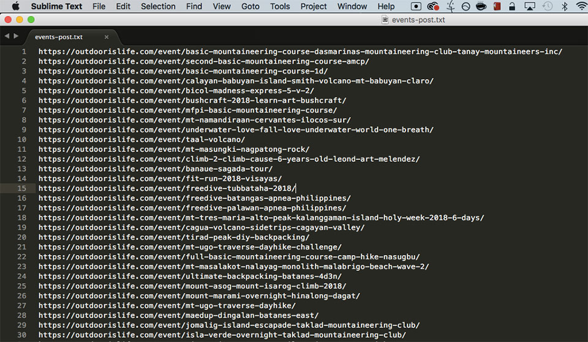
Task: Click the bicol-madness-express-5-v-2 URL line
Action: tap(176, 91)
